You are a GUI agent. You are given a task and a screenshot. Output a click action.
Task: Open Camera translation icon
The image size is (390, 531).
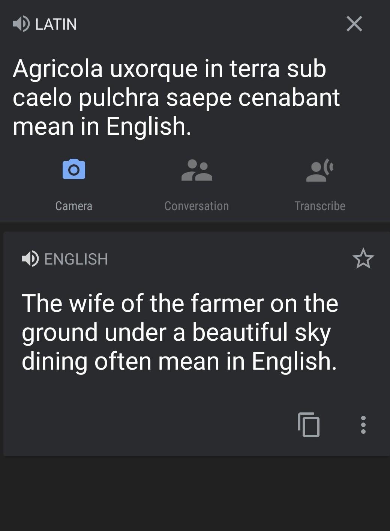74,170
